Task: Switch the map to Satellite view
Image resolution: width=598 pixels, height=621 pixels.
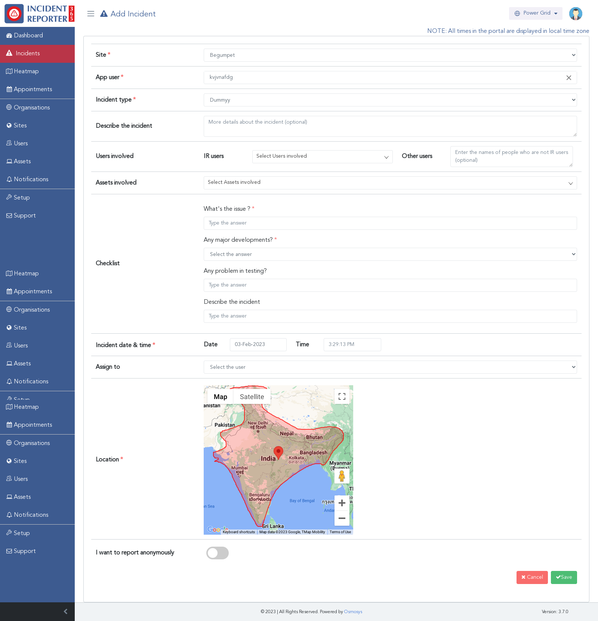Action: pyautogui.click(x=252, y=397)
